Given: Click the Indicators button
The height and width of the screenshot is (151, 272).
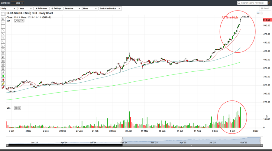Looking at the screenshot, I should (x=42, y=8).
